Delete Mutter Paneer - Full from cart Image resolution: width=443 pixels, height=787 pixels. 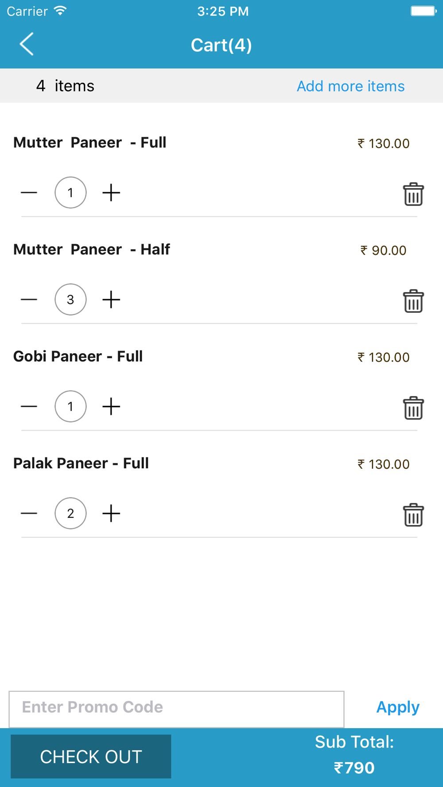413,194
